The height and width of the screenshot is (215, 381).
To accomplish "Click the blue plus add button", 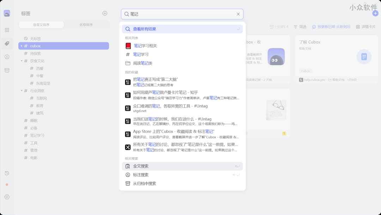I will 375,13.
